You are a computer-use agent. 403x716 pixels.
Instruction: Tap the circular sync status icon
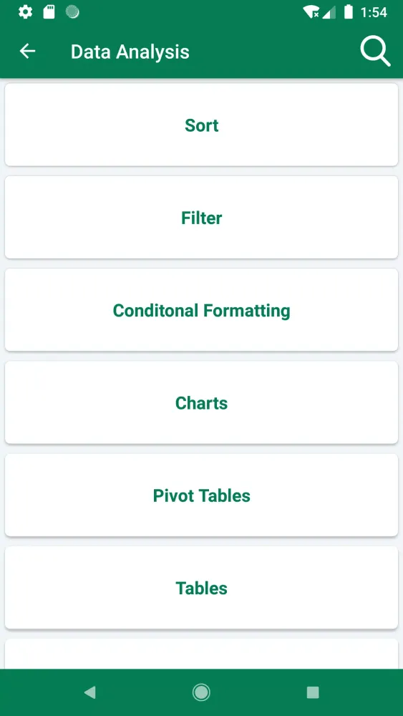tap(72, 12)
